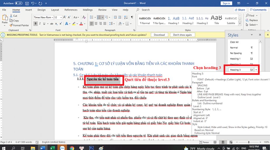Open the Borders dropdown arrow

[131, 23]
